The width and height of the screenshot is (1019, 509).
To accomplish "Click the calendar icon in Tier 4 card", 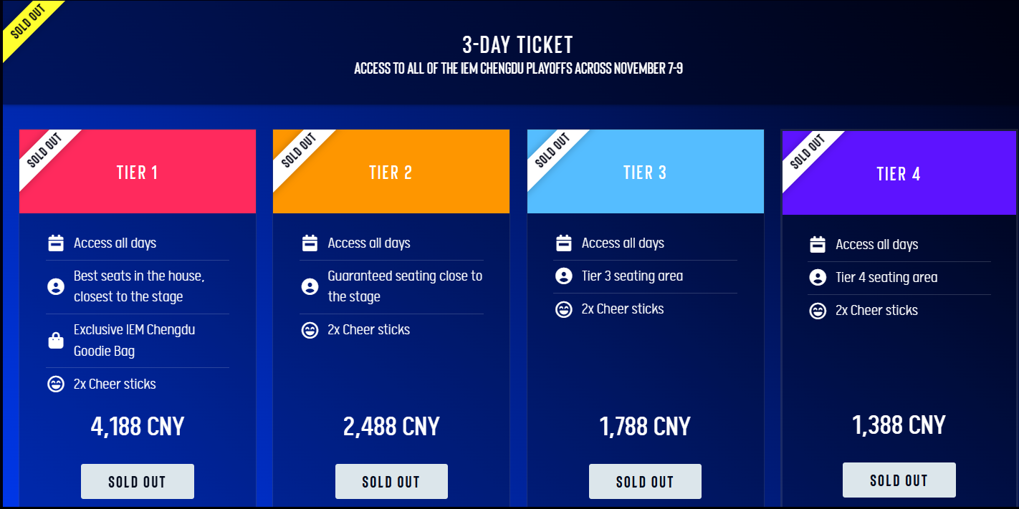I will (818, 245).
